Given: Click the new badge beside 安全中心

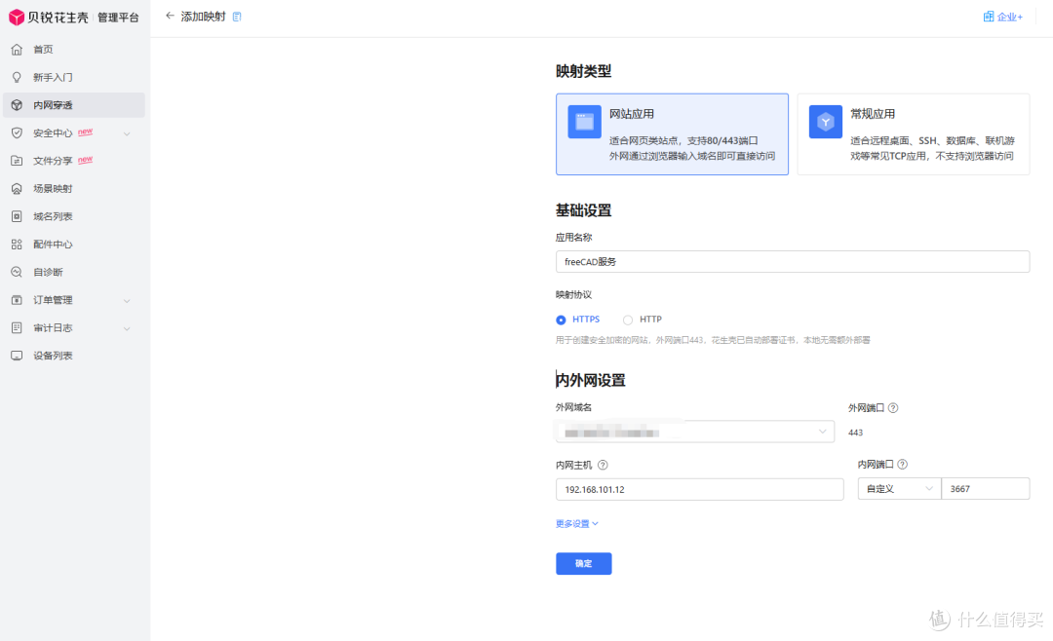Looking at the screenshot, I should tap(85, 132).
